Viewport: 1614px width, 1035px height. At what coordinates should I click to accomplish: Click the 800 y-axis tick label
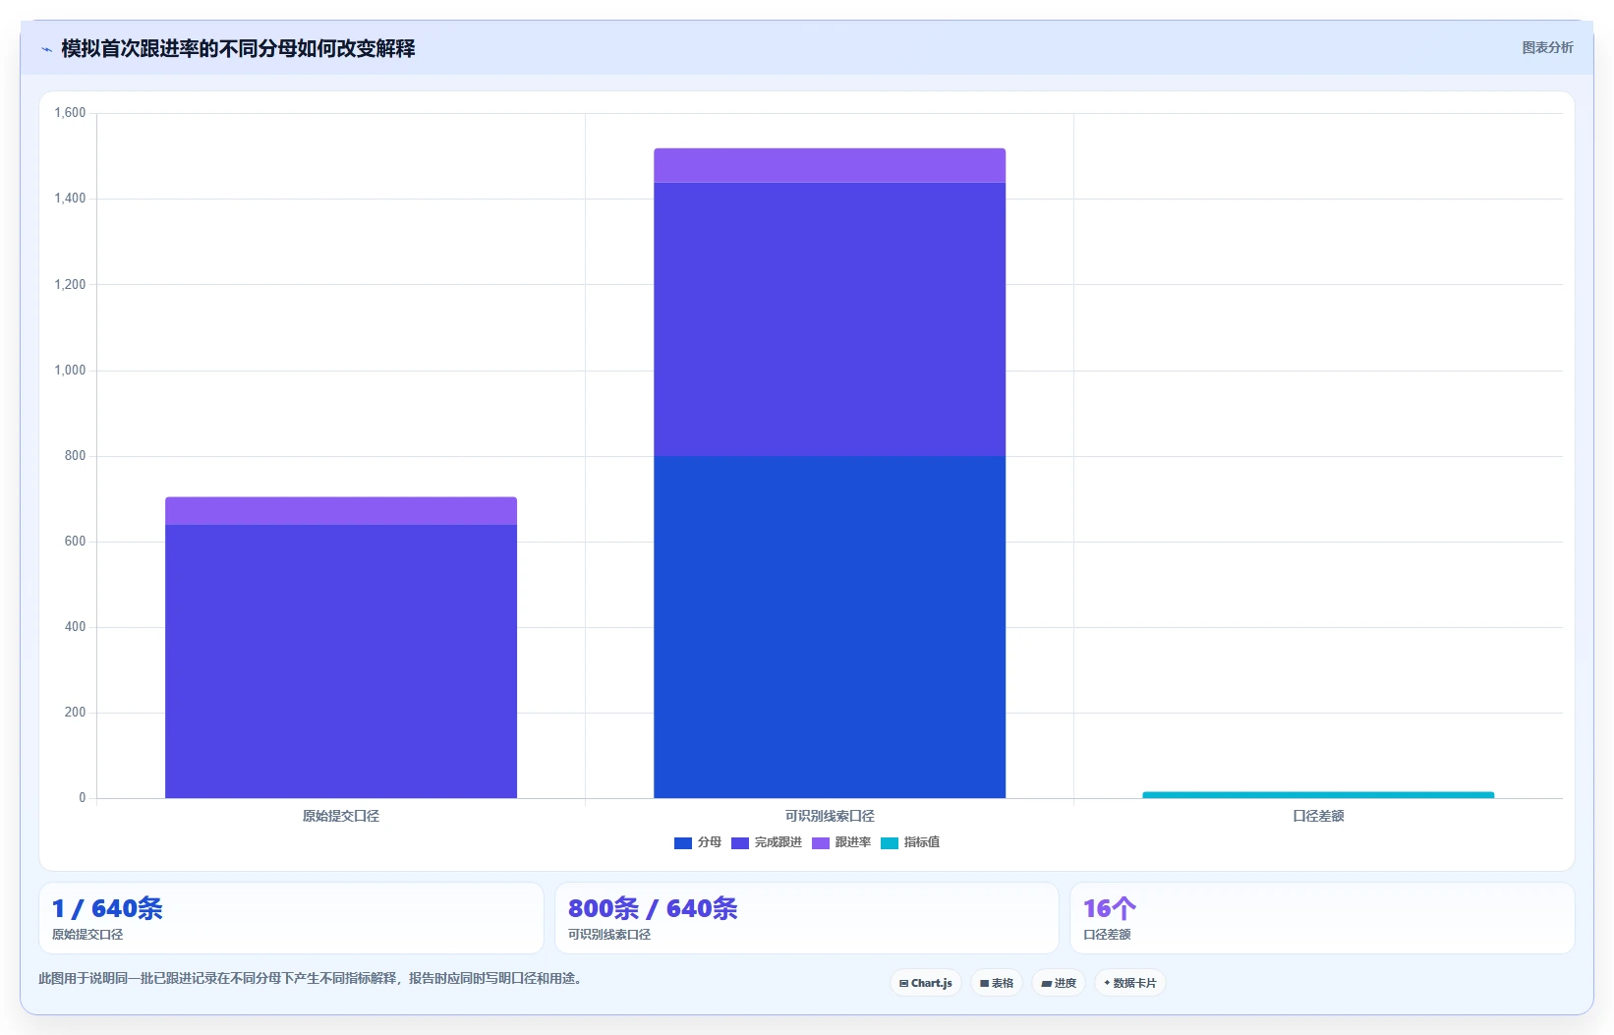[76, 456]
